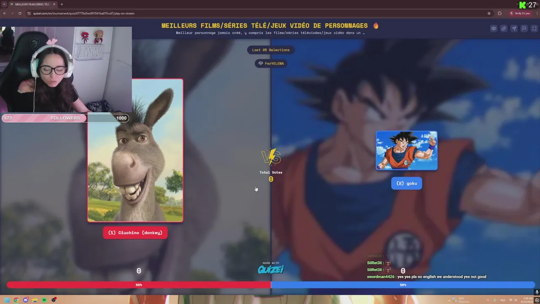540x304 pixels.
Task: Click the green Kick K viewer counter
Action: point(529,5)
